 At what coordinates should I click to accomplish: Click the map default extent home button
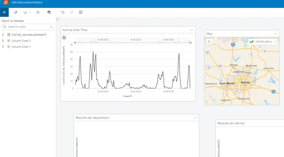point(209,42)
